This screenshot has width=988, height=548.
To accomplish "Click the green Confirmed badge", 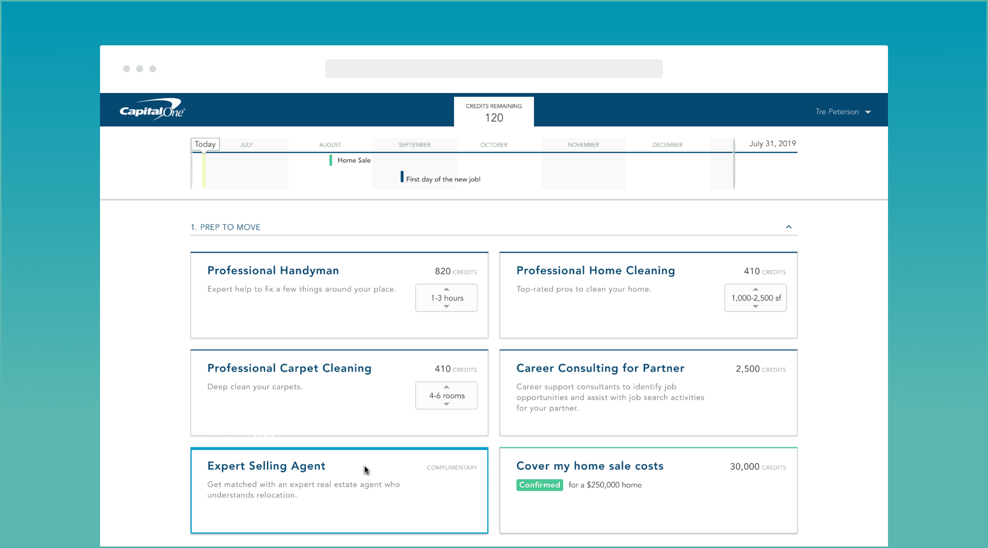I will pos(539,485).
